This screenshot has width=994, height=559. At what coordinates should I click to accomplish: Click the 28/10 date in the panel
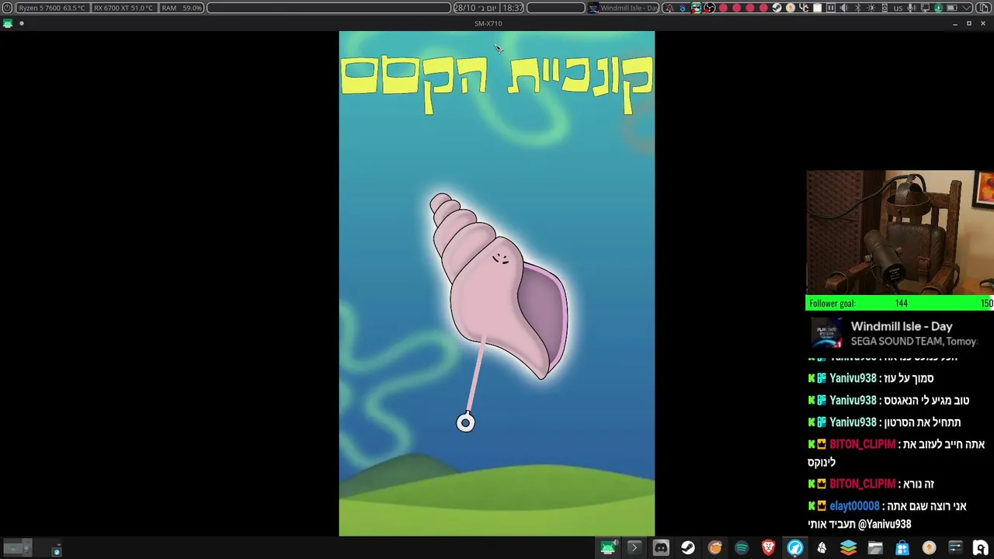464,8
